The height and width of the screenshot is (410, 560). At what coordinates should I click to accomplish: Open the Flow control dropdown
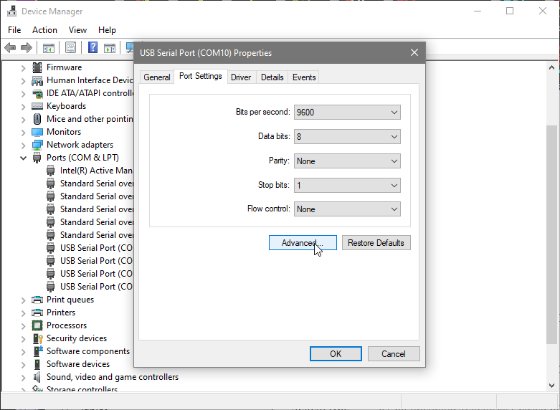pos(347,209)
